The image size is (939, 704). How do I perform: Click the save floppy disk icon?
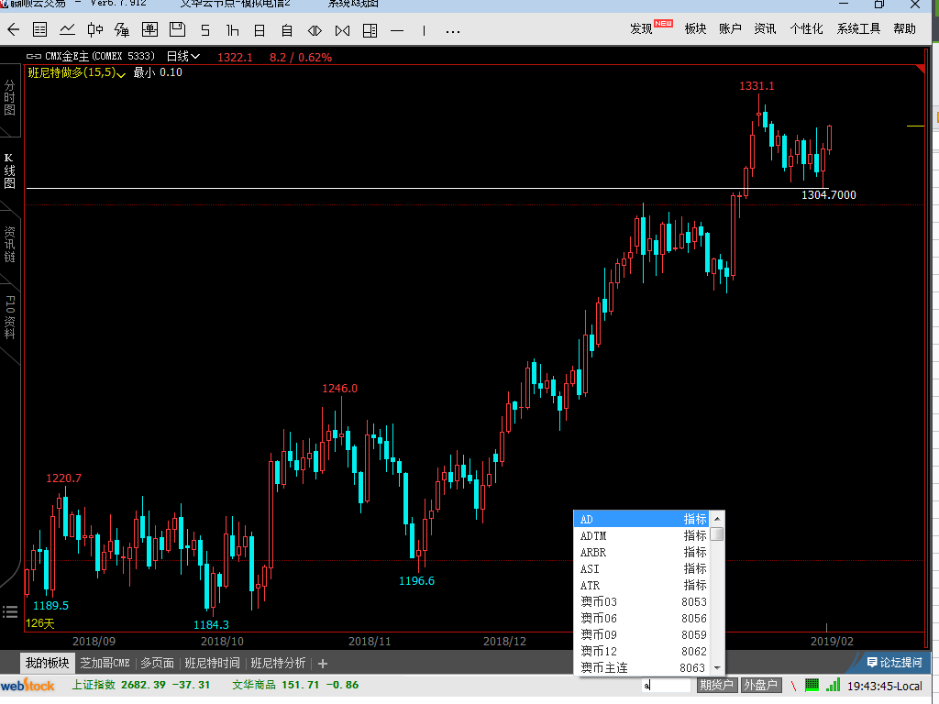[x=177, y=30]
